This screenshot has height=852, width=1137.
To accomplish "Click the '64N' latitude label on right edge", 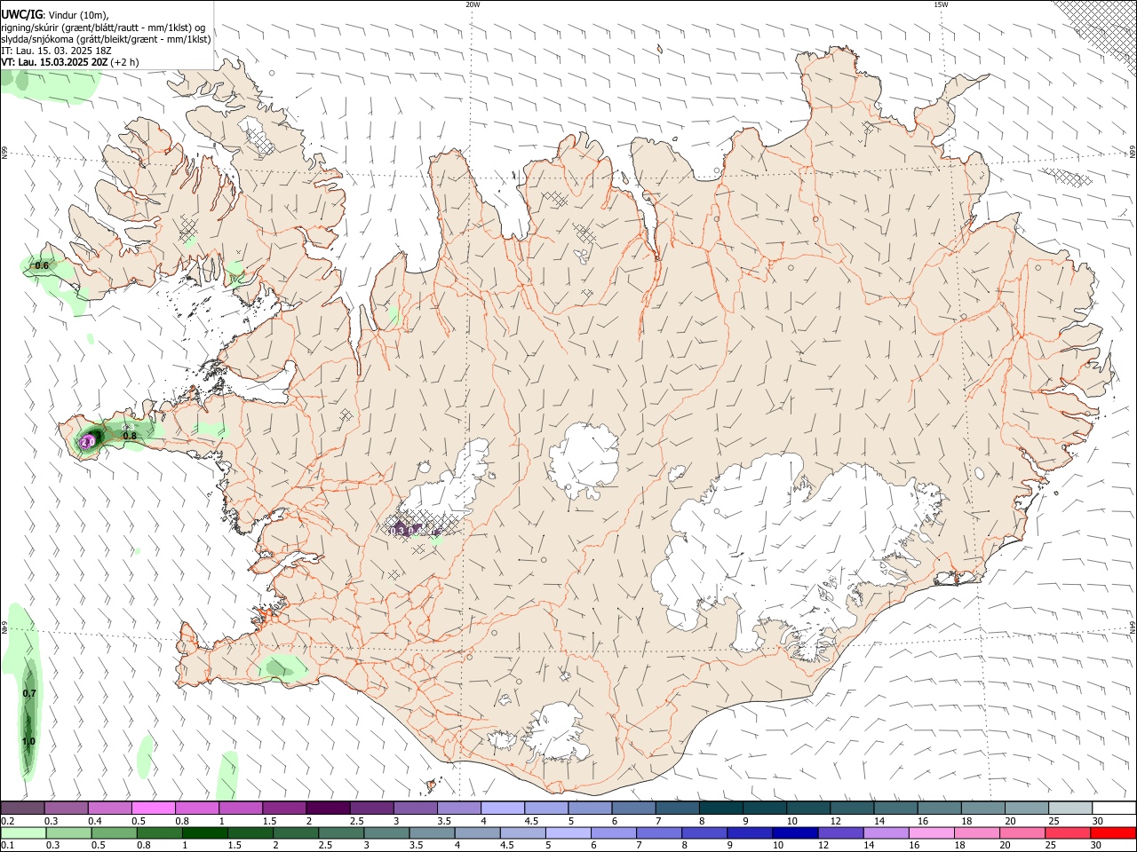I will click(x=1133, y=627).
